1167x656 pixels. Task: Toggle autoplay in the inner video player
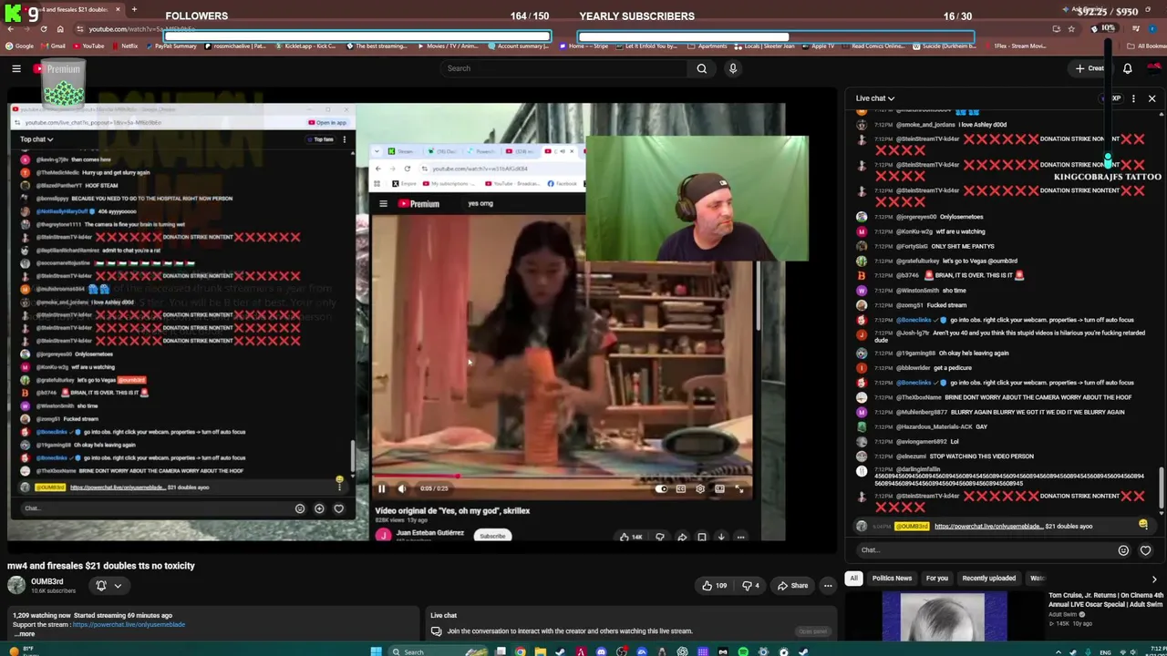661,489
